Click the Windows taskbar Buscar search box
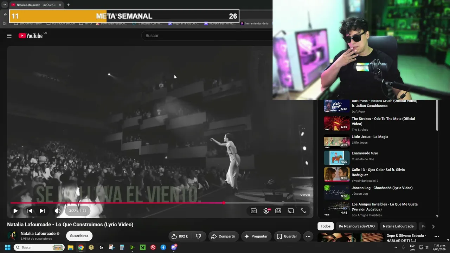The width and height of the screenshot is (450, 253). click(x=39, y=247)
